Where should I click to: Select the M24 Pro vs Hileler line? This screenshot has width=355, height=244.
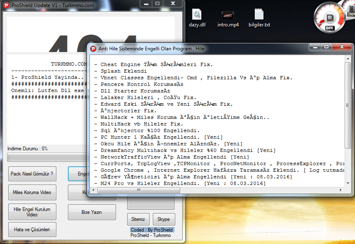180,183
